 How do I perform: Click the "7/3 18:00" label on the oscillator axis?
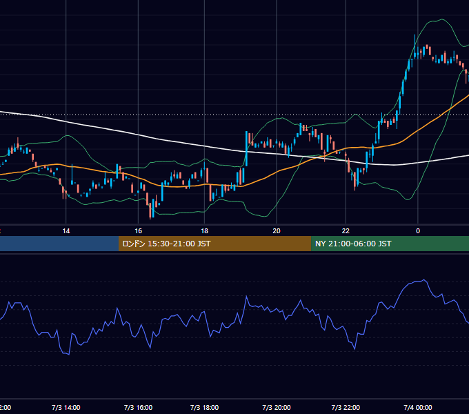tap(204, 407)
